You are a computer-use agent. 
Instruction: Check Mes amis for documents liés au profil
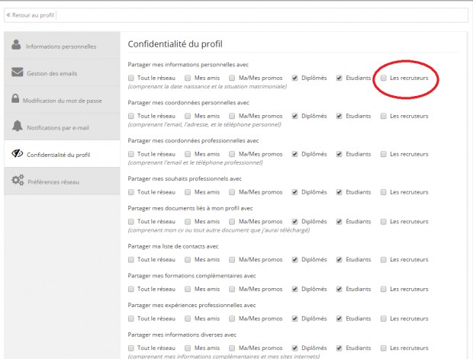(188, 222)
